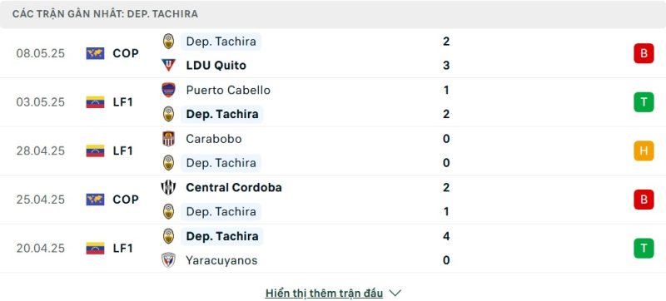Open the Hiển thị thêm trận đấu link
The height and width of the screenshot is (301, 666).
pos(324,293)
